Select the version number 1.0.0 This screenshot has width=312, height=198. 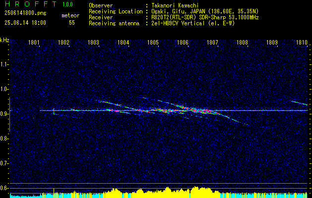click(x=67, y=4)
